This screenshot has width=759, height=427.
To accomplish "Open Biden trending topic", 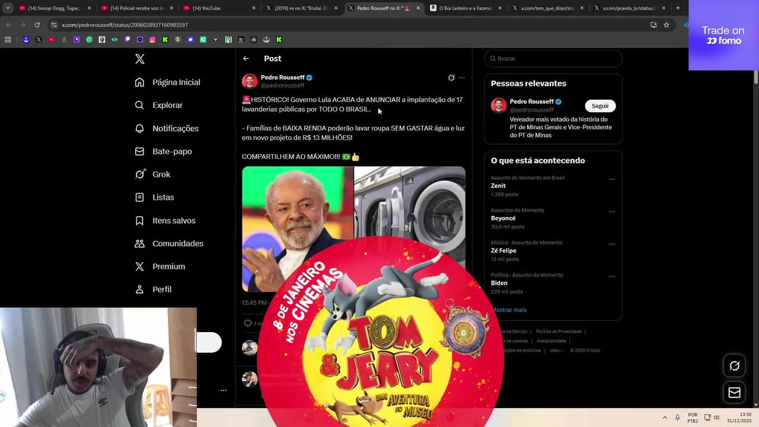I will 499,283.
